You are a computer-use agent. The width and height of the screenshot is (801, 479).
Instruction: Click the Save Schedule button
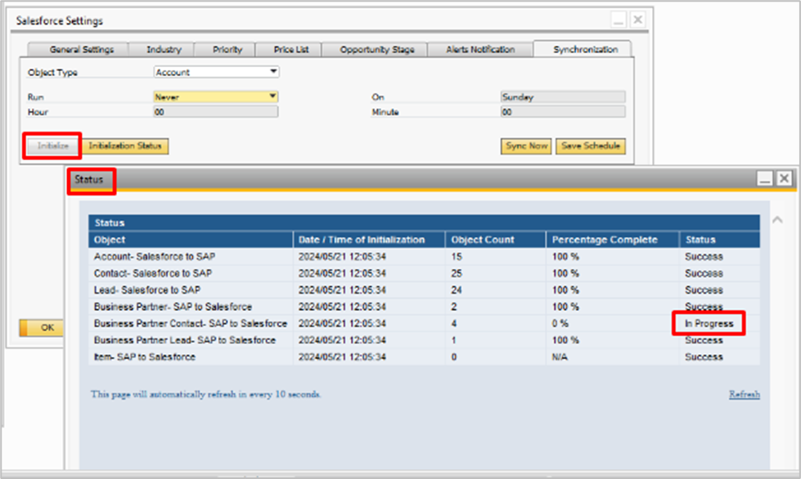[591, 146]
